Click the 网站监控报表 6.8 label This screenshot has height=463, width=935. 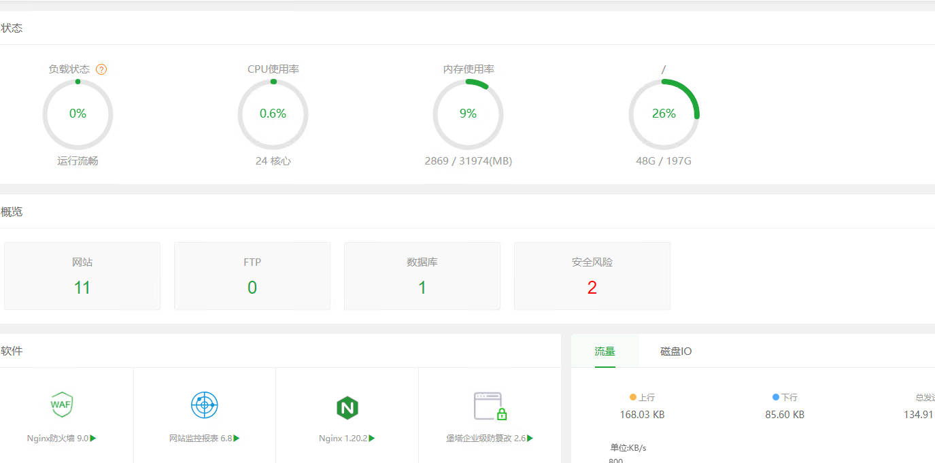tap(201, 439)
